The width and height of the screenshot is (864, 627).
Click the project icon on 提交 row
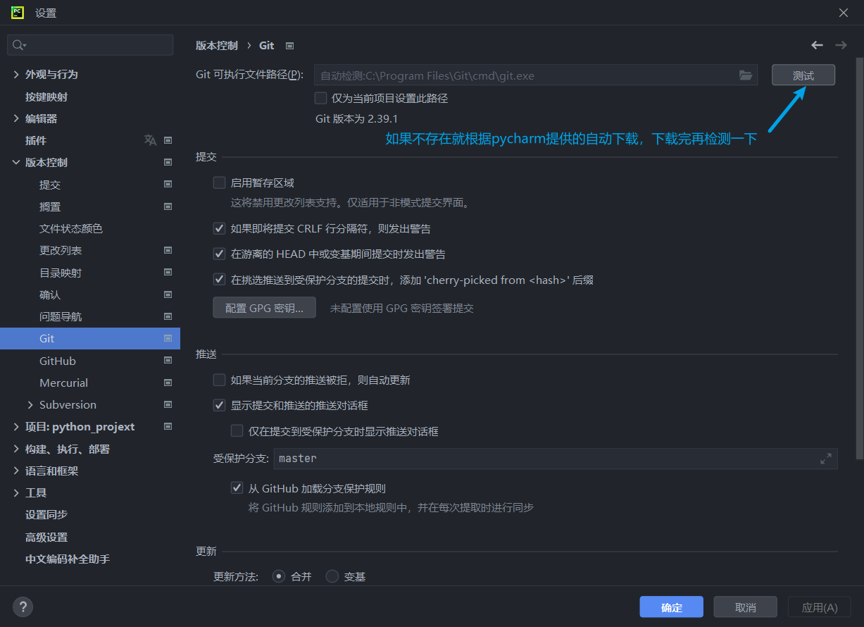pos(168,185)
